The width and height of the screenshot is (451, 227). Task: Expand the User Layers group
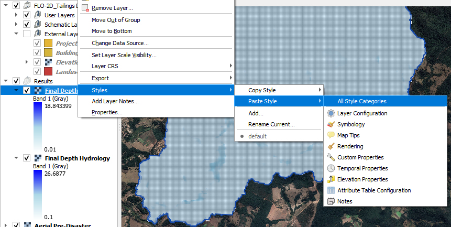point(16,15)
